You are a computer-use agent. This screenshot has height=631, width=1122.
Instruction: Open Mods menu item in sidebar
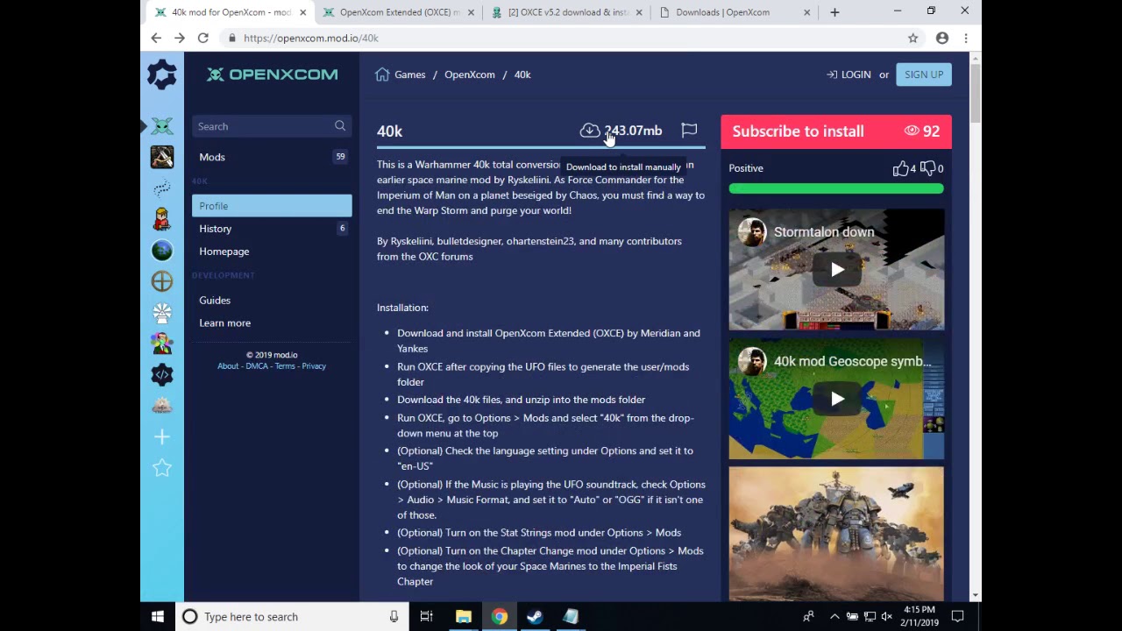click(x=272, y=157)
